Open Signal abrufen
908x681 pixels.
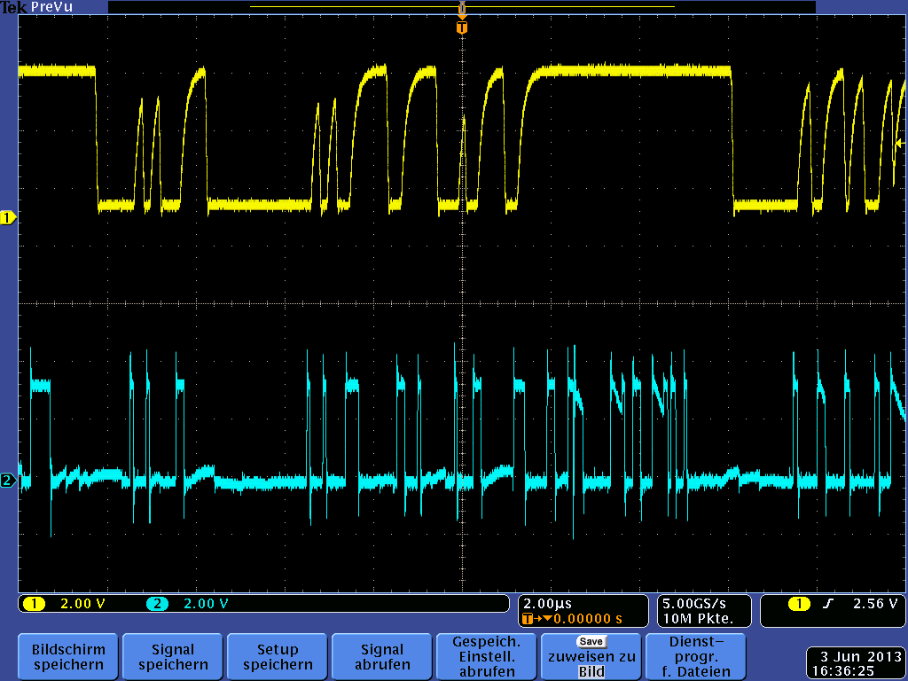[x=382, y=656]
